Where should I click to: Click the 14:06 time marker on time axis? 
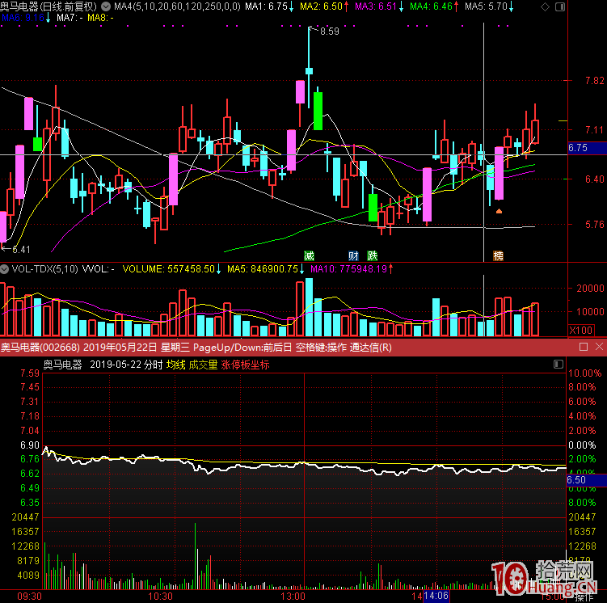(x=436, y=596)
